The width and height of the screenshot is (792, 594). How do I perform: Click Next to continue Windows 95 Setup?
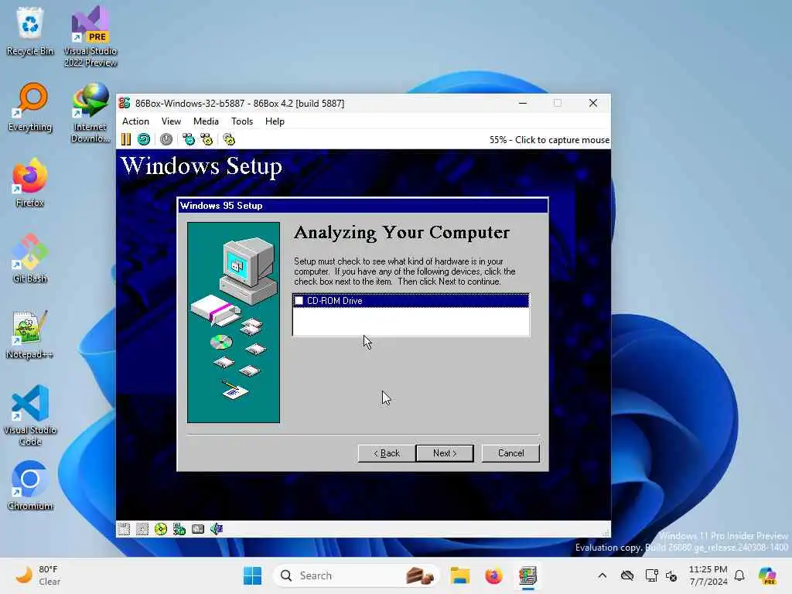445,453
